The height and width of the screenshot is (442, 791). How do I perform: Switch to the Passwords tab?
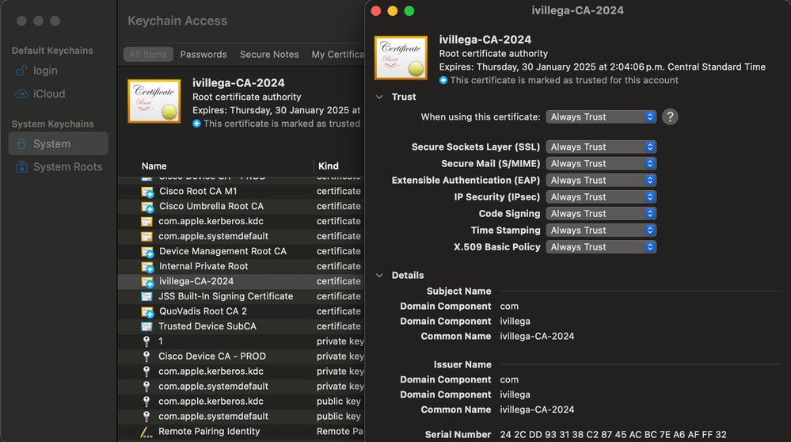click(203, 55)
